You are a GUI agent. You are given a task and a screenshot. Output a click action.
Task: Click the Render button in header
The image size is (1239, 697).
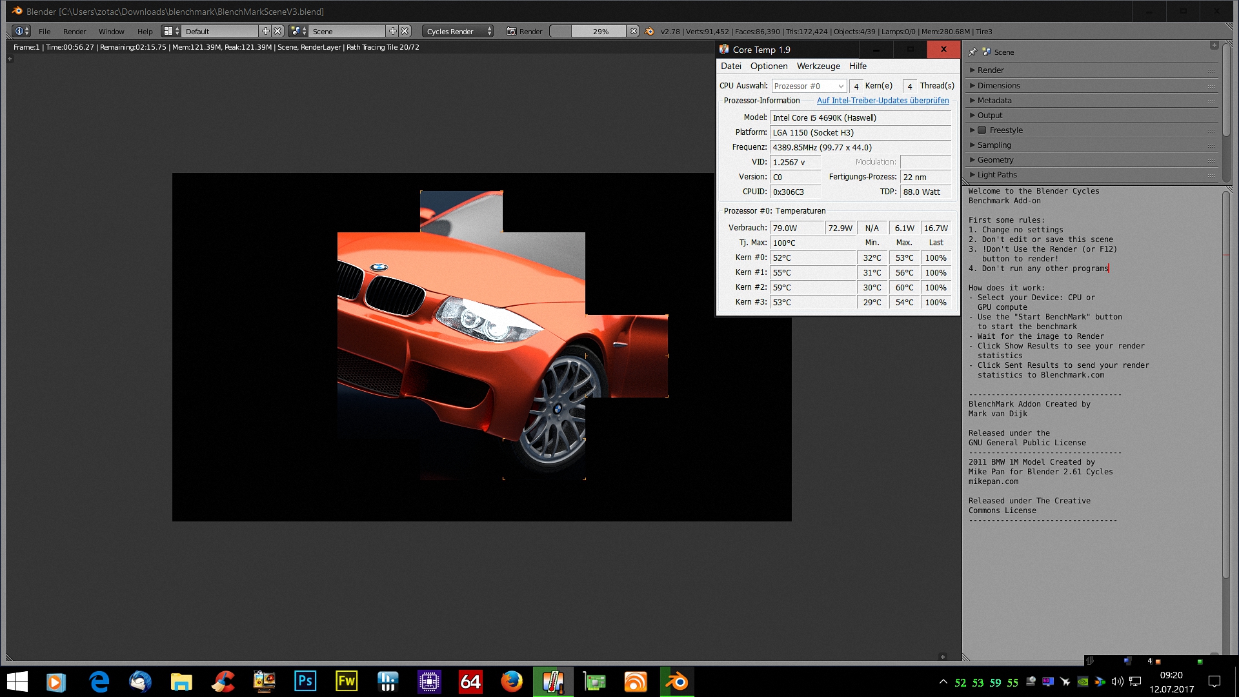point(525,31)
